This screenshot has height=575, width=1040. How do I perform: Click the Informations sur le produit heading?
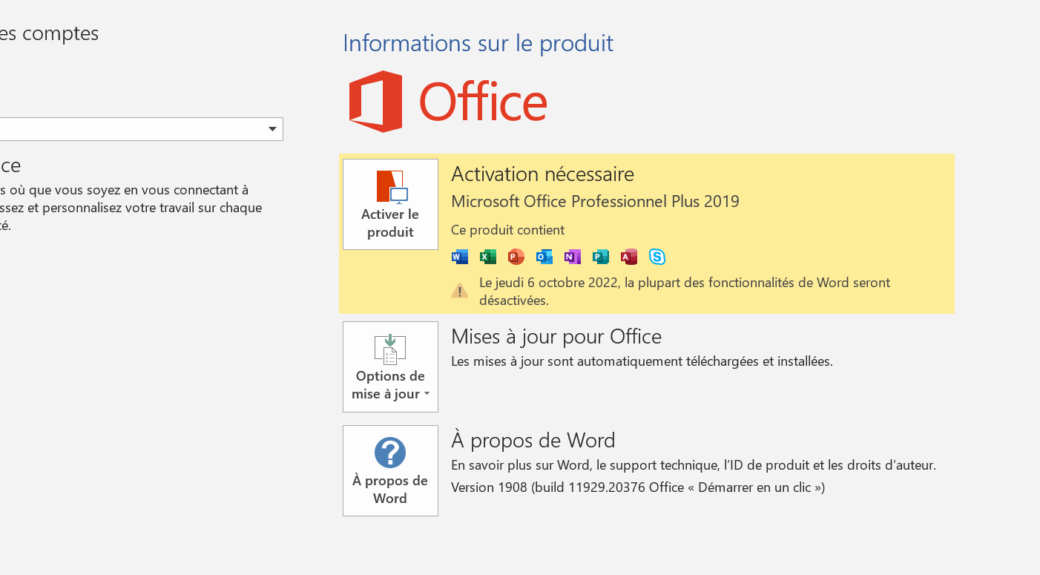point(478,43)
